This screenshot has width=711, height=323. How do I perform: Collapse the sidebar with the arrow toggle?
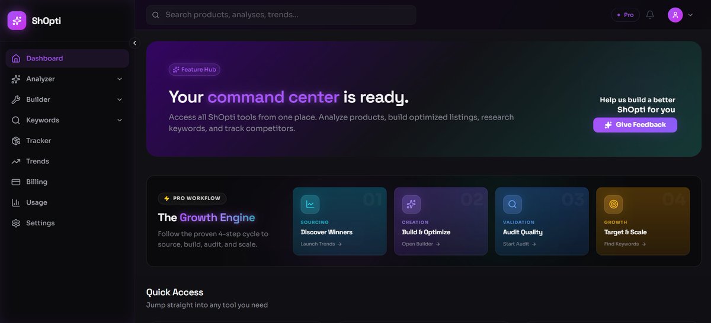[134, 43]
